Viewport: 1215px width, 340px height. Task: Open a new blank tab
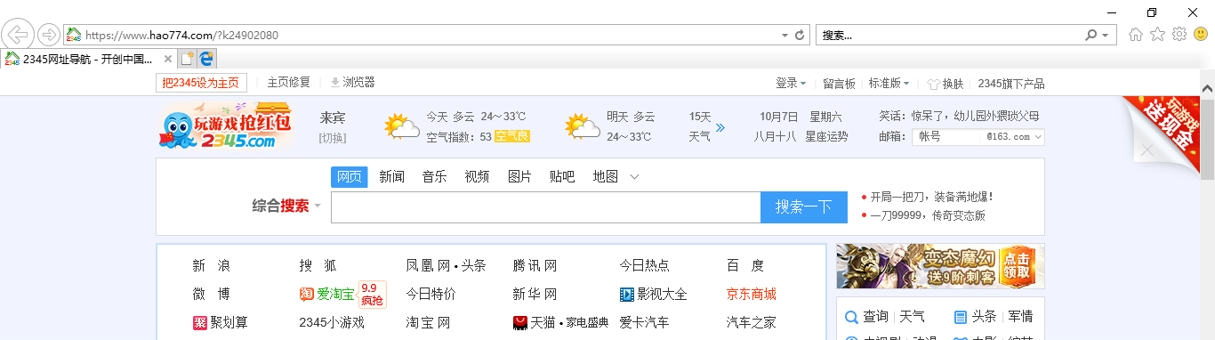187,59
